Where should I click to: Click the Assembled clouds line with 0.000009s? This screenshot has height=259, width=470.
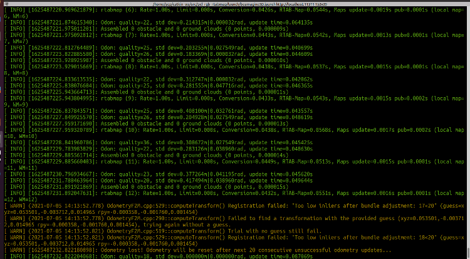pyautogui.click(x=125, y=28)
